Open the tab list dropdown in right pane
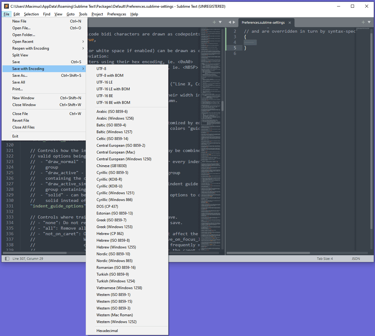 click(x=369, y=22)
